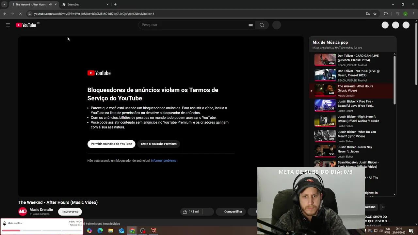
Task: Open the on-screen keyboard in search box
Action: 250,25
